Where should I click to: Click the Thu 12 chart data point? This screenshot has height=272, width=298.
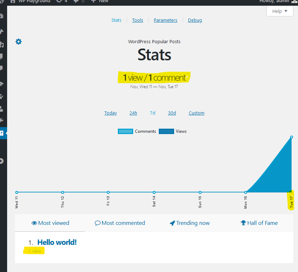[x=63, y=192]
